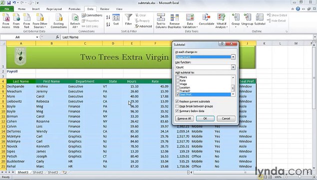Open the Outline group dialog launcher
This screenshot has width=317, height=180.
(x=286, y=31)
